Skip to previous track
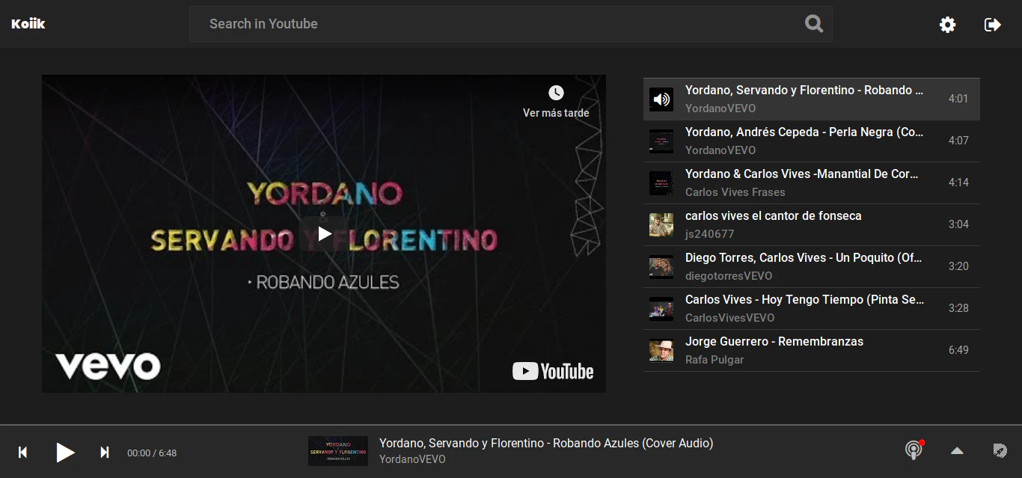The height and width of the screenshot is (478, 1022). click(x=23, y=452)
